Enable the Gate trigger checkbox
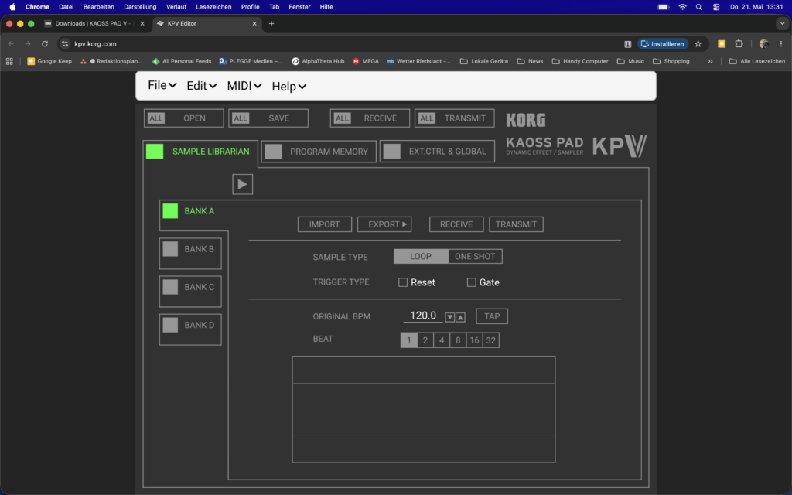 coord(471,282)
